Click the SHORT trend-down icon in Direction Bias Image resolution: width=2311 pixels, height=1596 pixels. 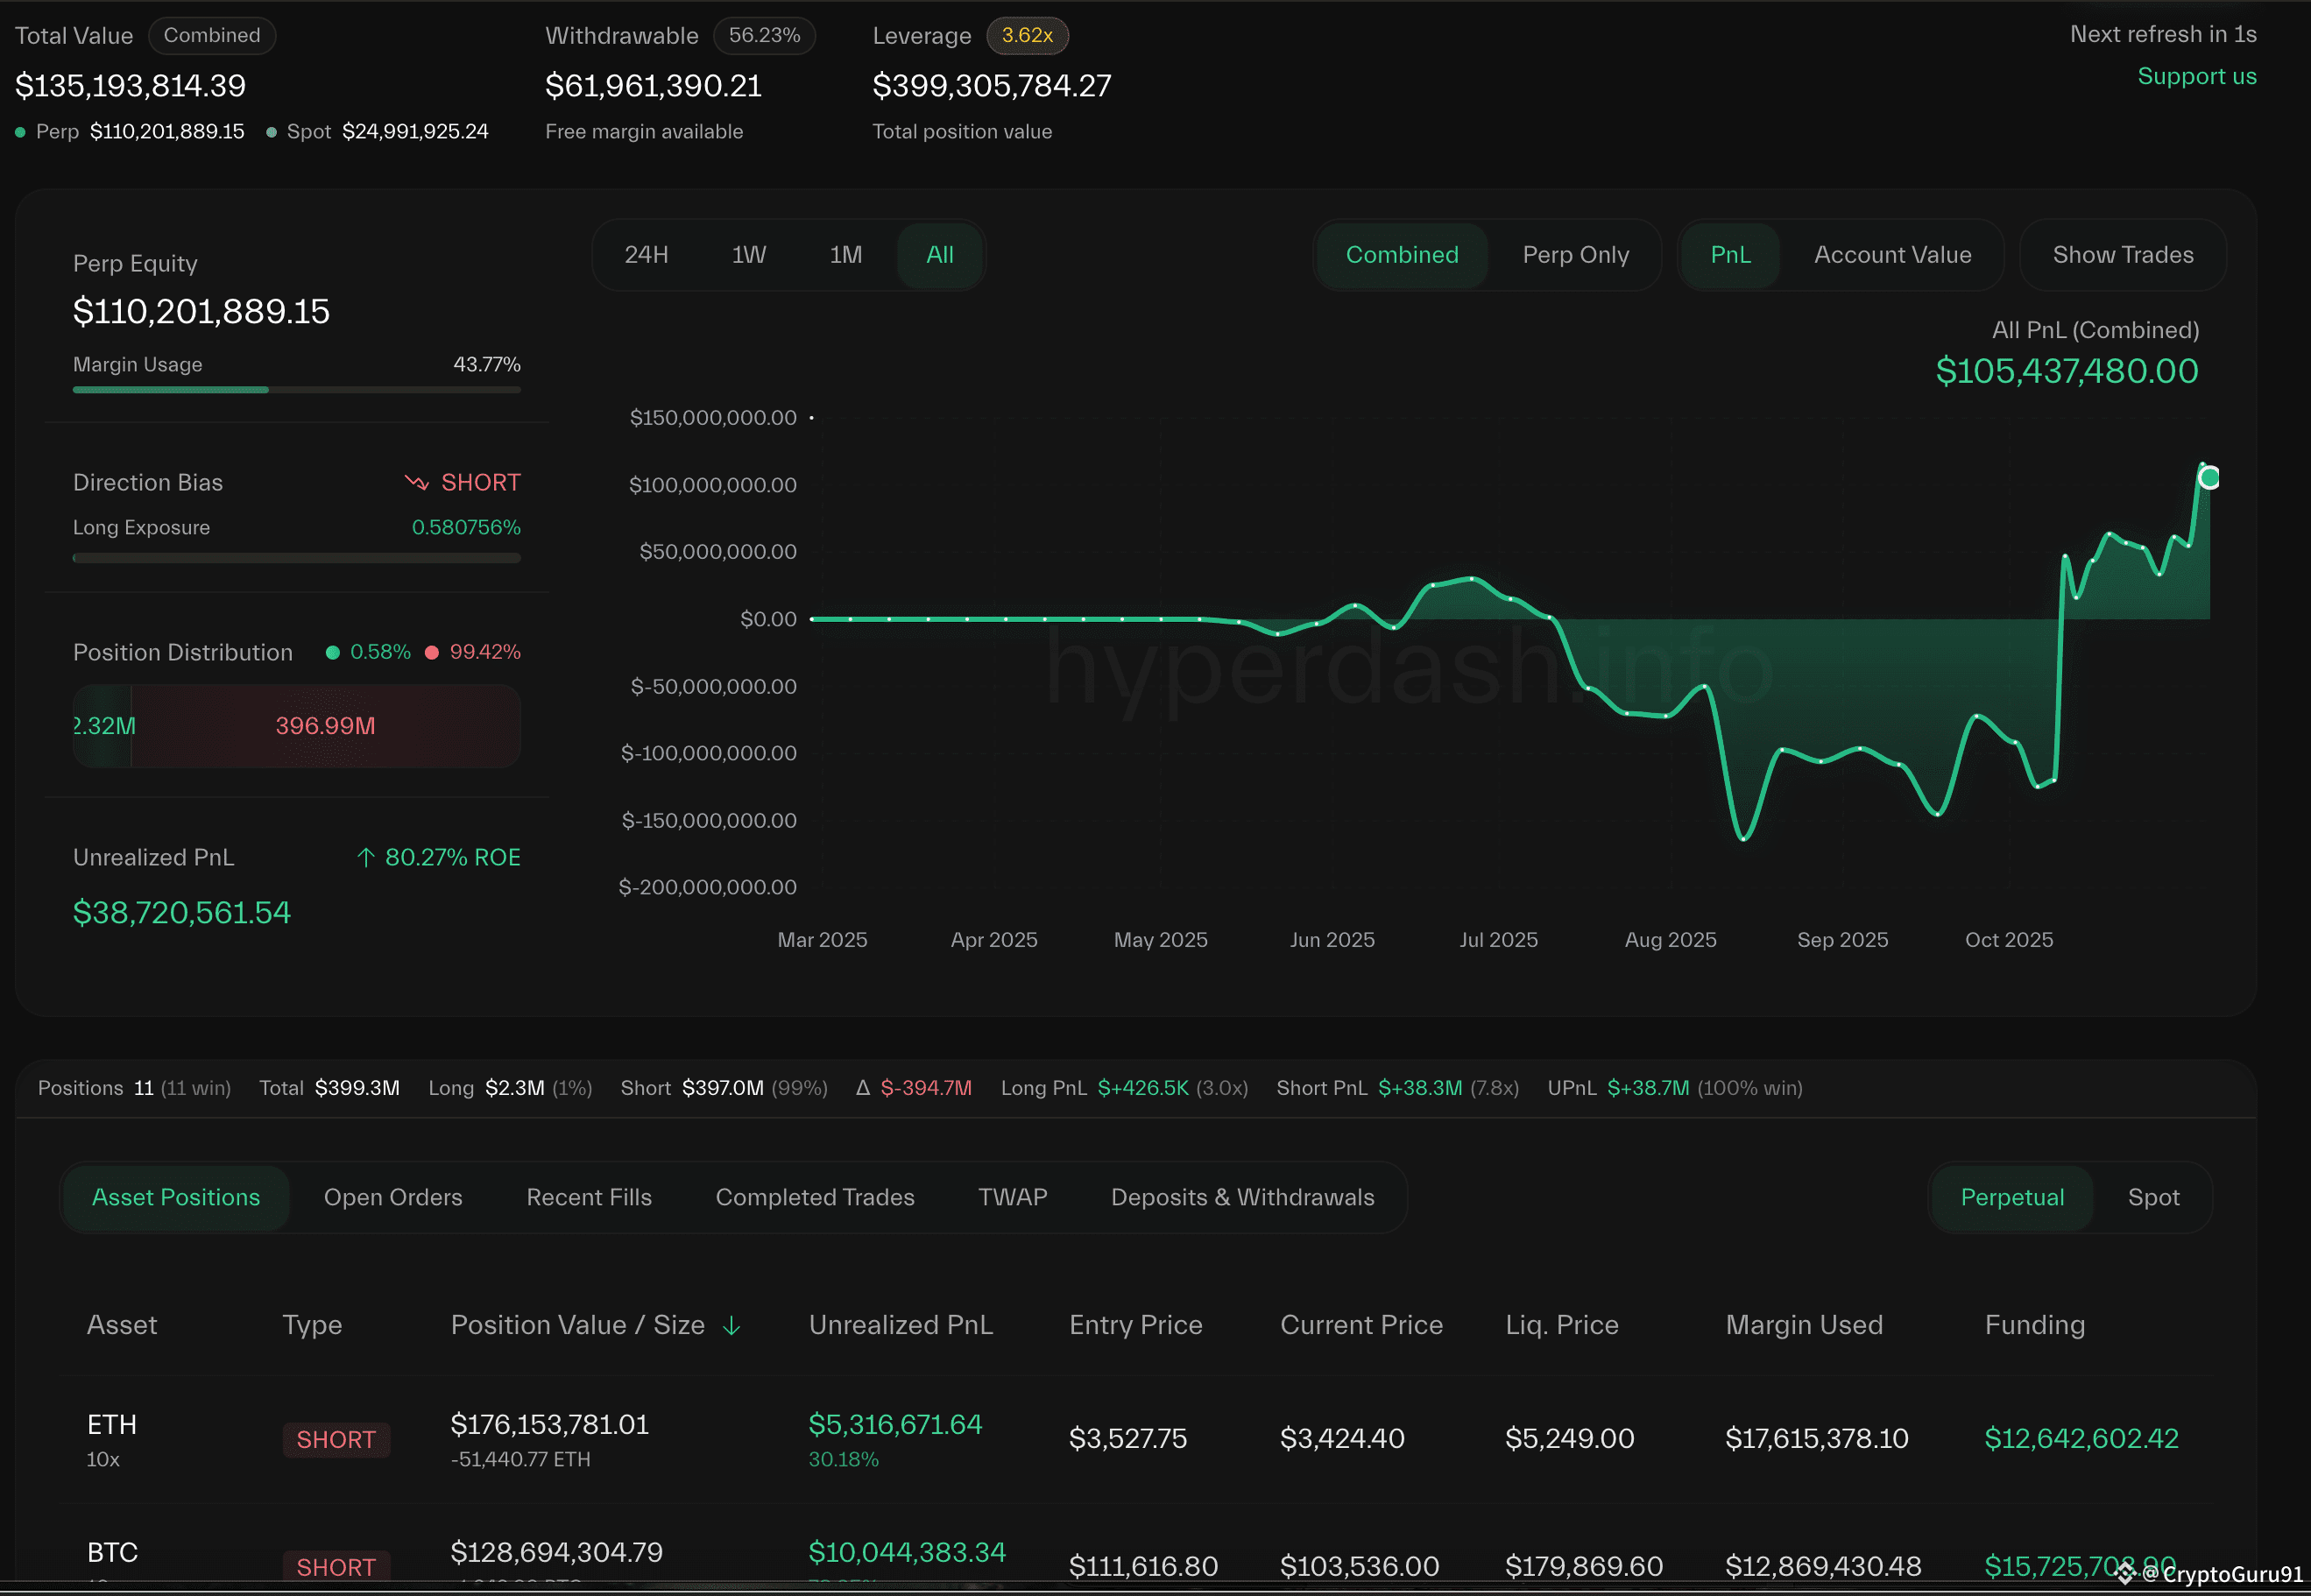(x=416, y=483)
